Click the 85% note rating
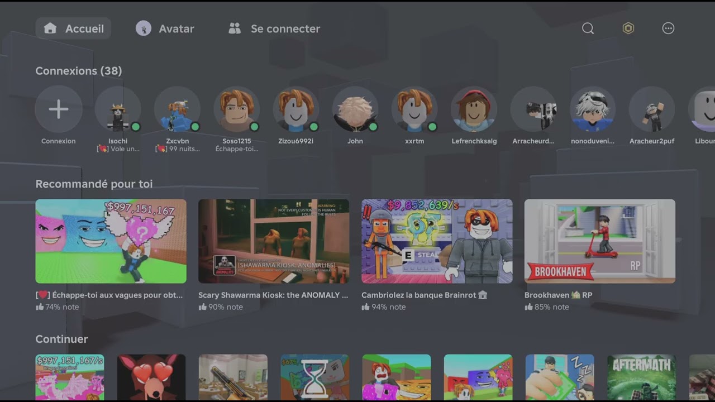This screenshot has height=402, width=715. pos(547,307)
